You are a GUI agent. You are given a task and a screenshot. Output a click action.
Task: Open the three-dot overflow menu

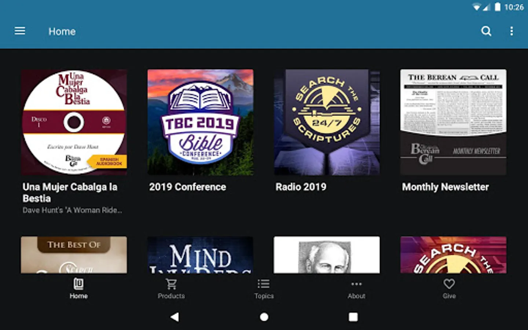pos(511,31)
